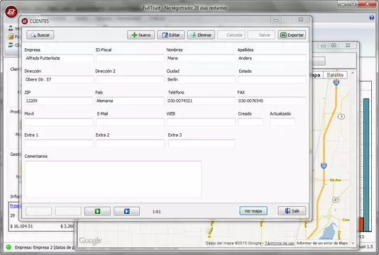Click the FullTrust red application logo

click(x=11, y=11)
